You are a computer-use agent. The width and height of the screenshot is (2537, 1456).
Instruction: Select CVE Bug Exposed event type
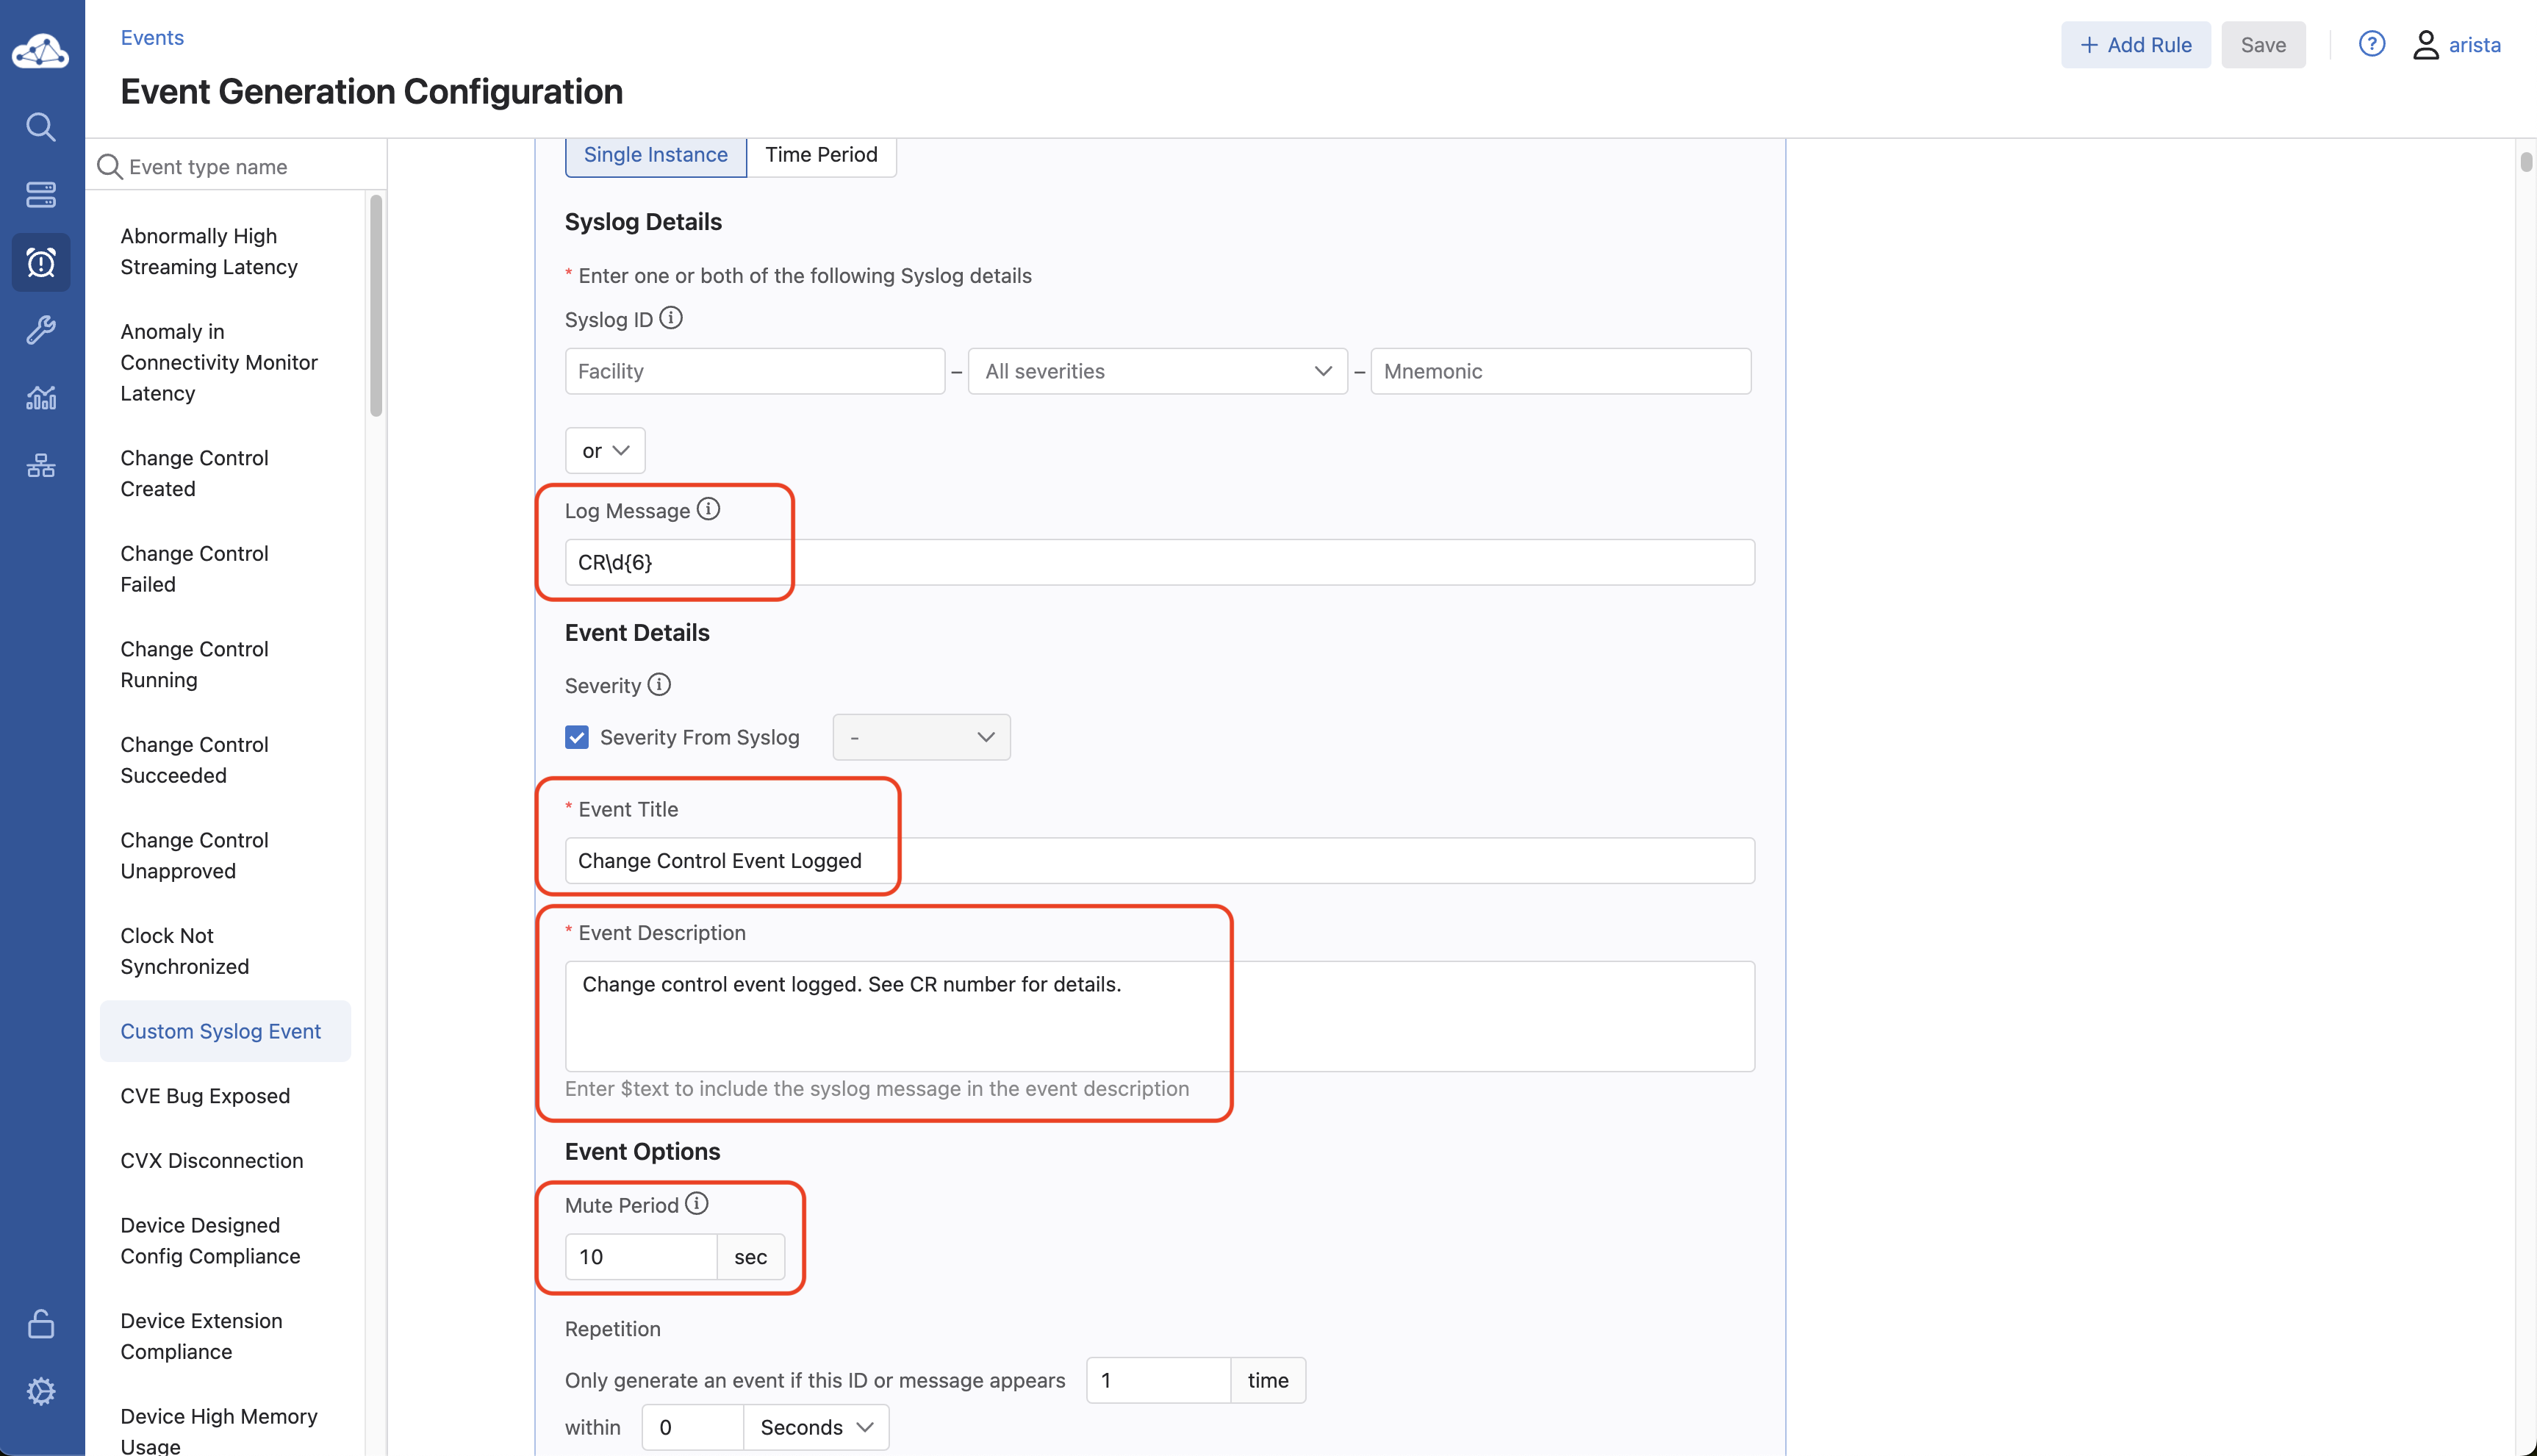pyautogui.click(x=205, y=1096)
